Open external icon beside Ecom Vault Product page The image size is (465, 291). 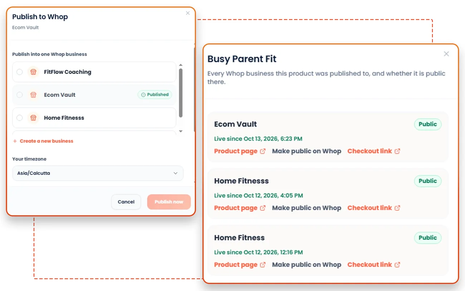click(263, 151)
